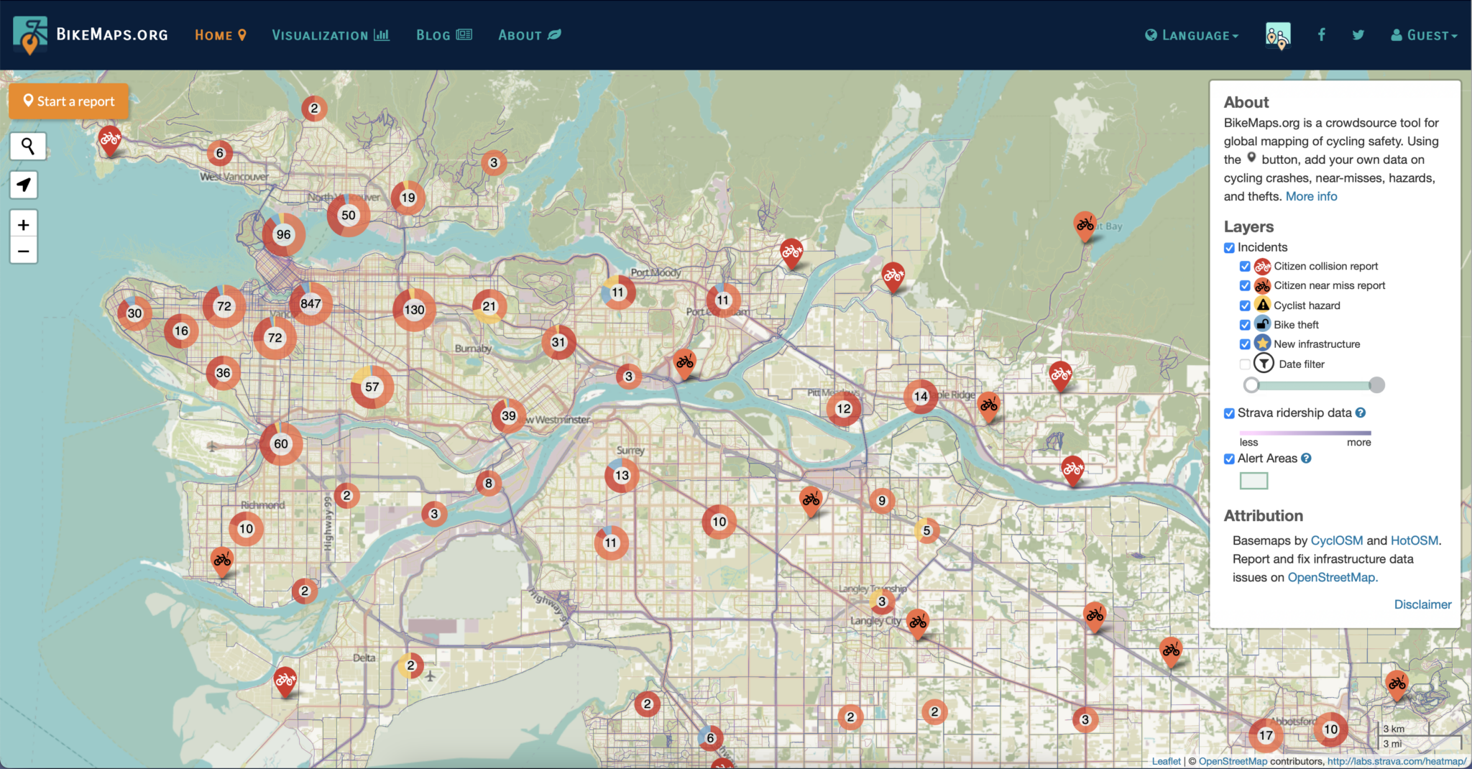Expand the Guest user menu
This screenshot has width=1472, height=769.
(x=1424, y=35)
